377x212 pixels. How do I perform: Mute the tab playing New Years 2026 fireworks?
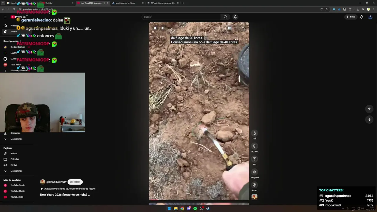point(104,3)
